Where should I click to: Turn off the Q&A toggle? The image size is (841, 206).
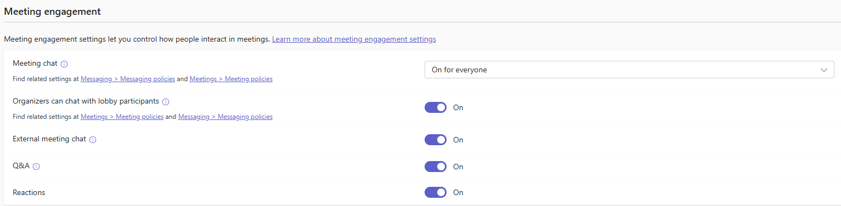tap(436, 167)
